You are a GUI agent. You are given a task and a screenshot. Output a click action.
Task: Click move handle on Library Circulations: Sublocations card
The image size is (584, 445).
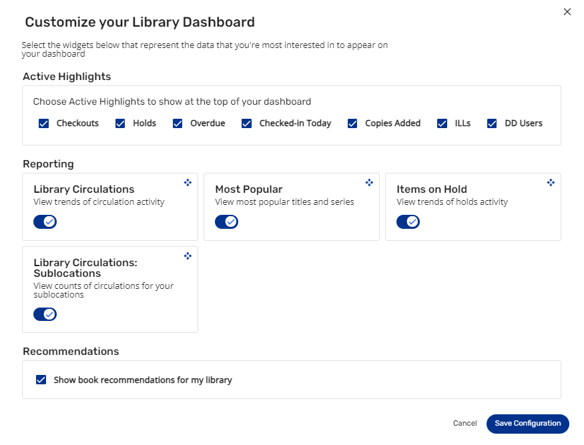pos(188,256)
